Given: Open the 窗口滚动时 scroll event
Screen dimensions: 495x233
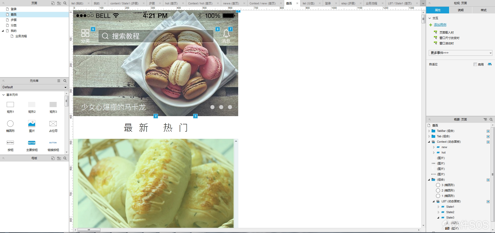Looking at the screenshot, I should click(x=447, y=43).
